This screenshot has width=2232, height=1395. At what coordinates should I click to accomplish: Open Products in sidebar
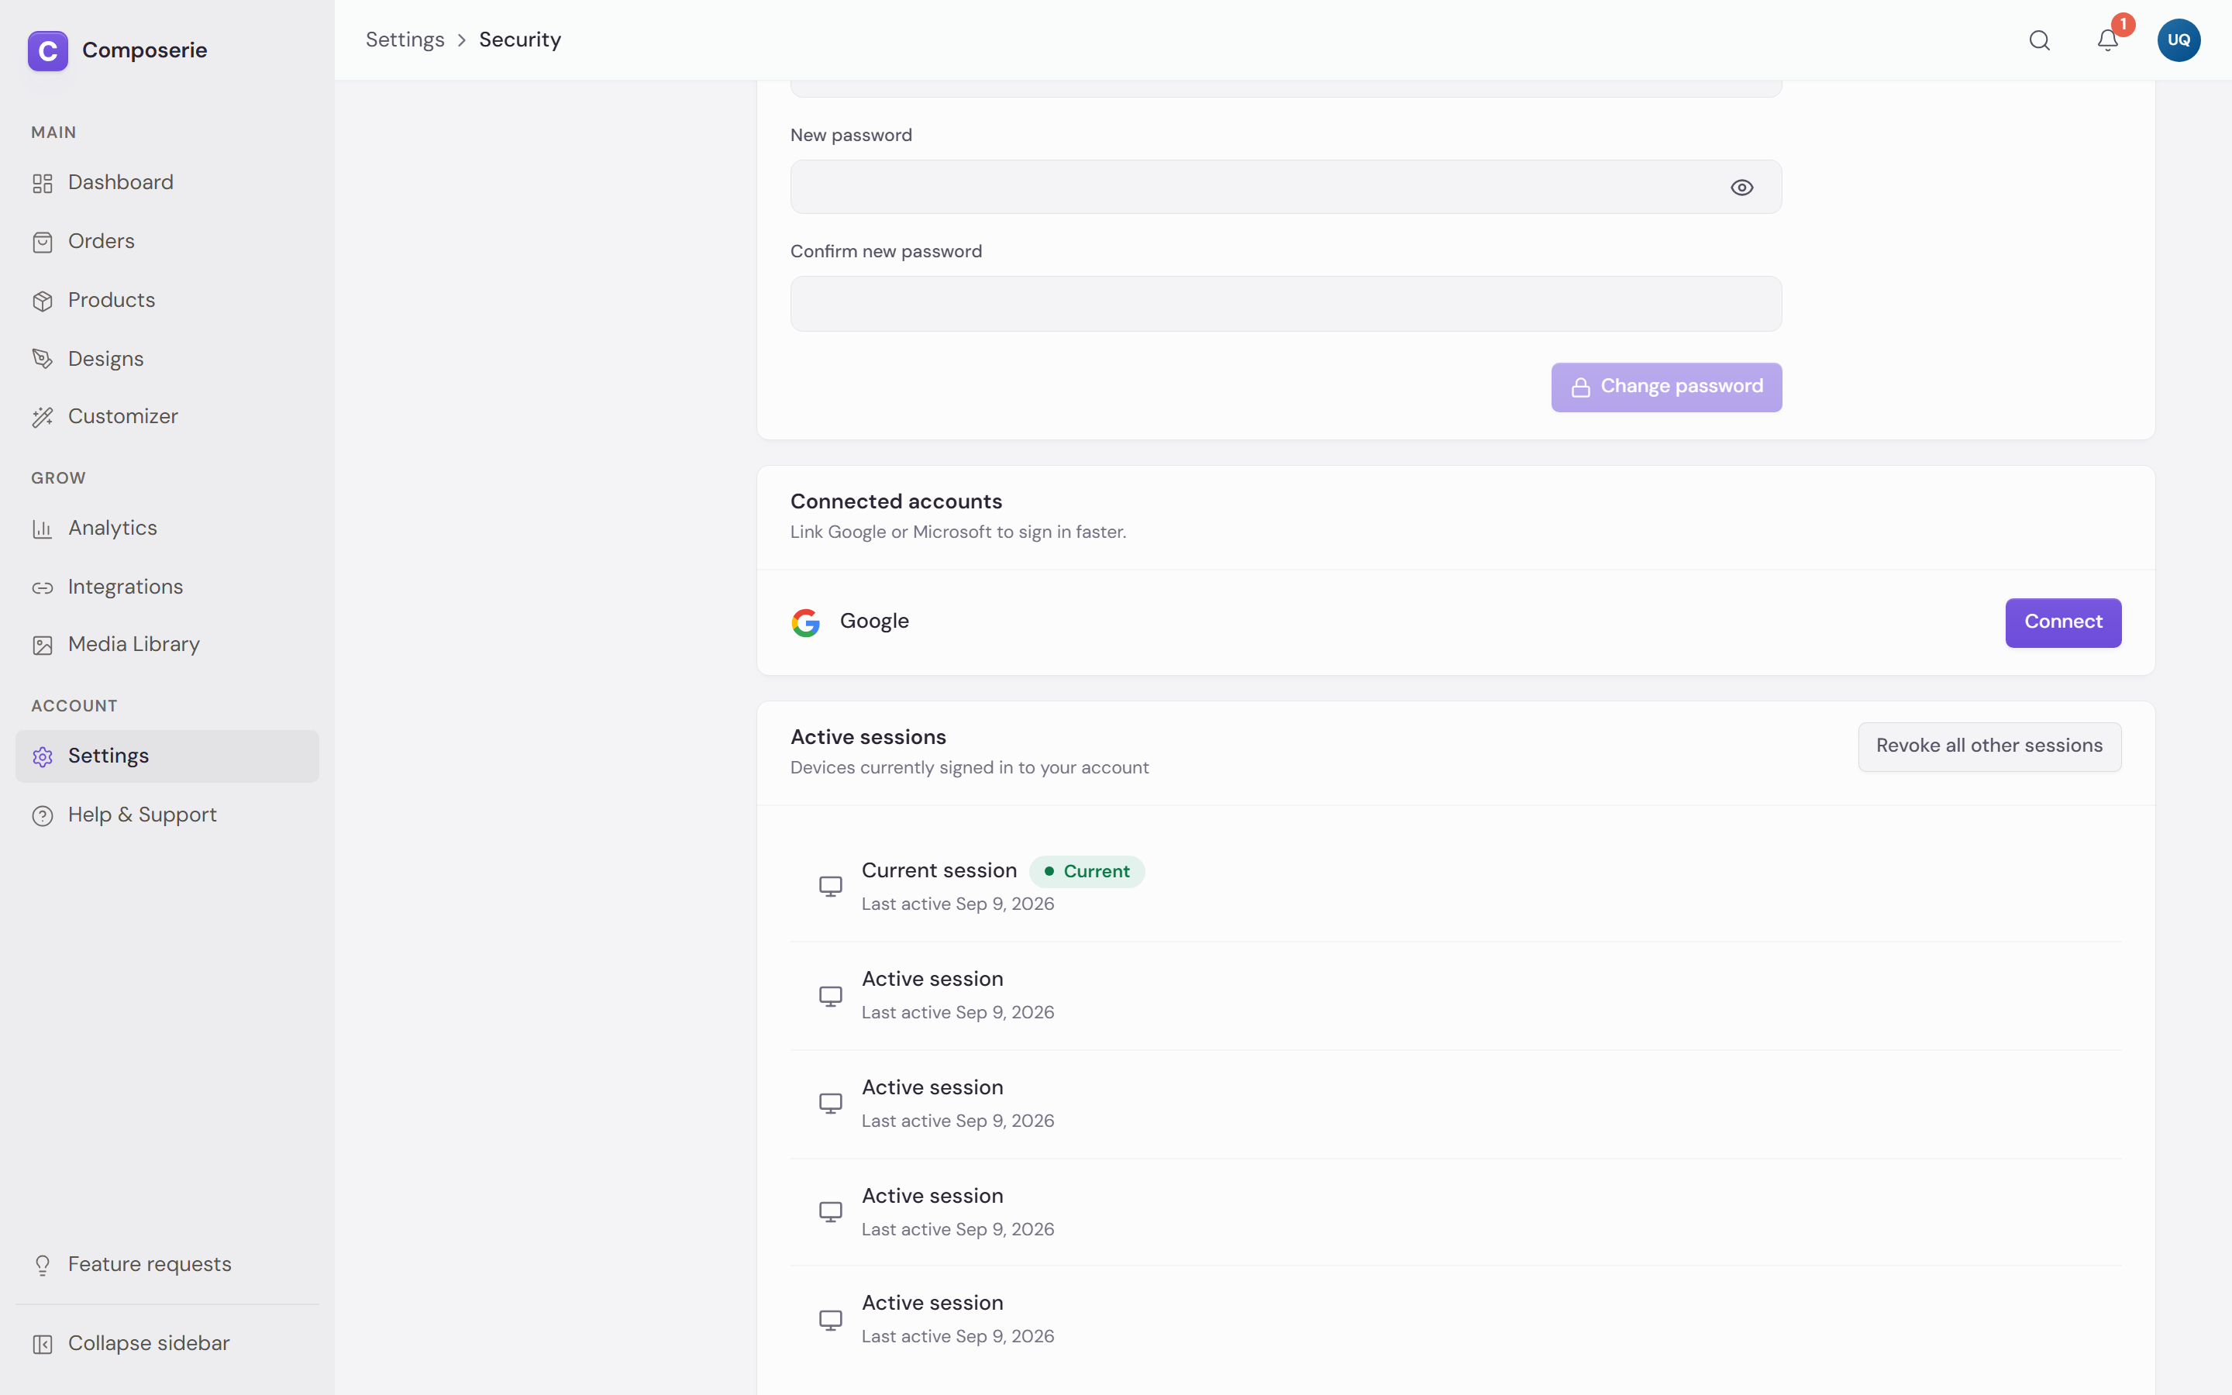tap(167, 301)
